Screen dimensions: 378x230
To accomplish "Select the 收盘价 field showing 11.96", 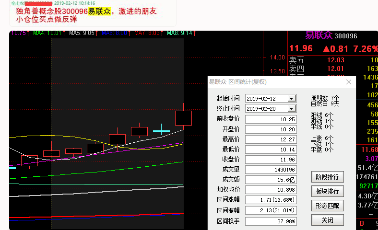I will point(271,160).
